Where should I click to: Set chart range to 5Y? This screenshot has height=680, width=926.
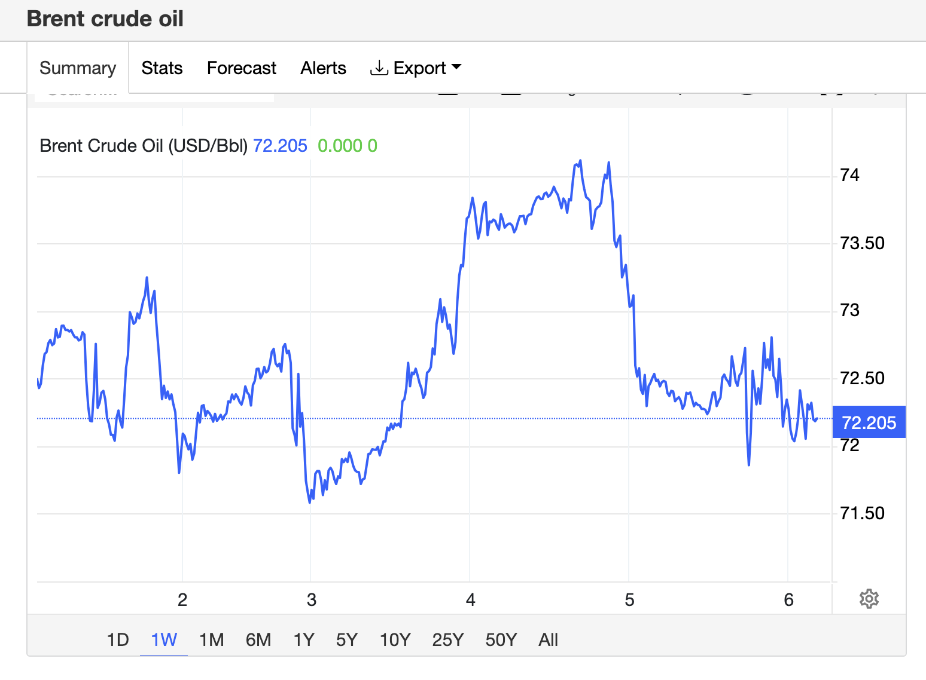pyautogui.click(x=347, y=640)
